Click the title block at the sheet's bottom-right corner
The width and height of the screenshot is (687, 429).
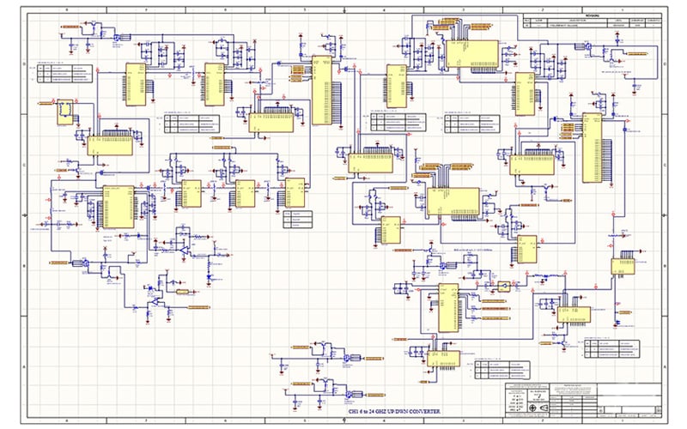[584, 400]
